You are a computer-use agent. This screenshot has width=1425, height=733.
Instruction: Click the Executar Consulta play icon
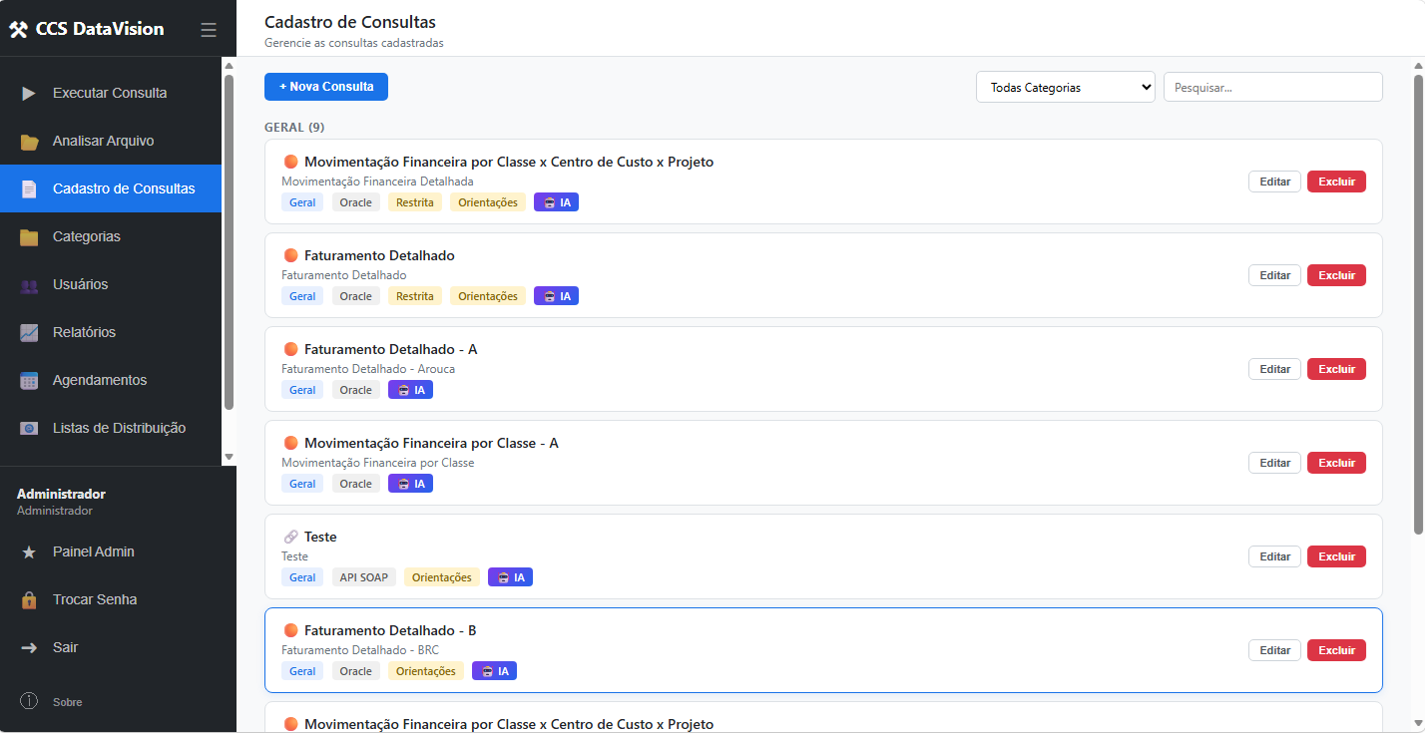29,94
